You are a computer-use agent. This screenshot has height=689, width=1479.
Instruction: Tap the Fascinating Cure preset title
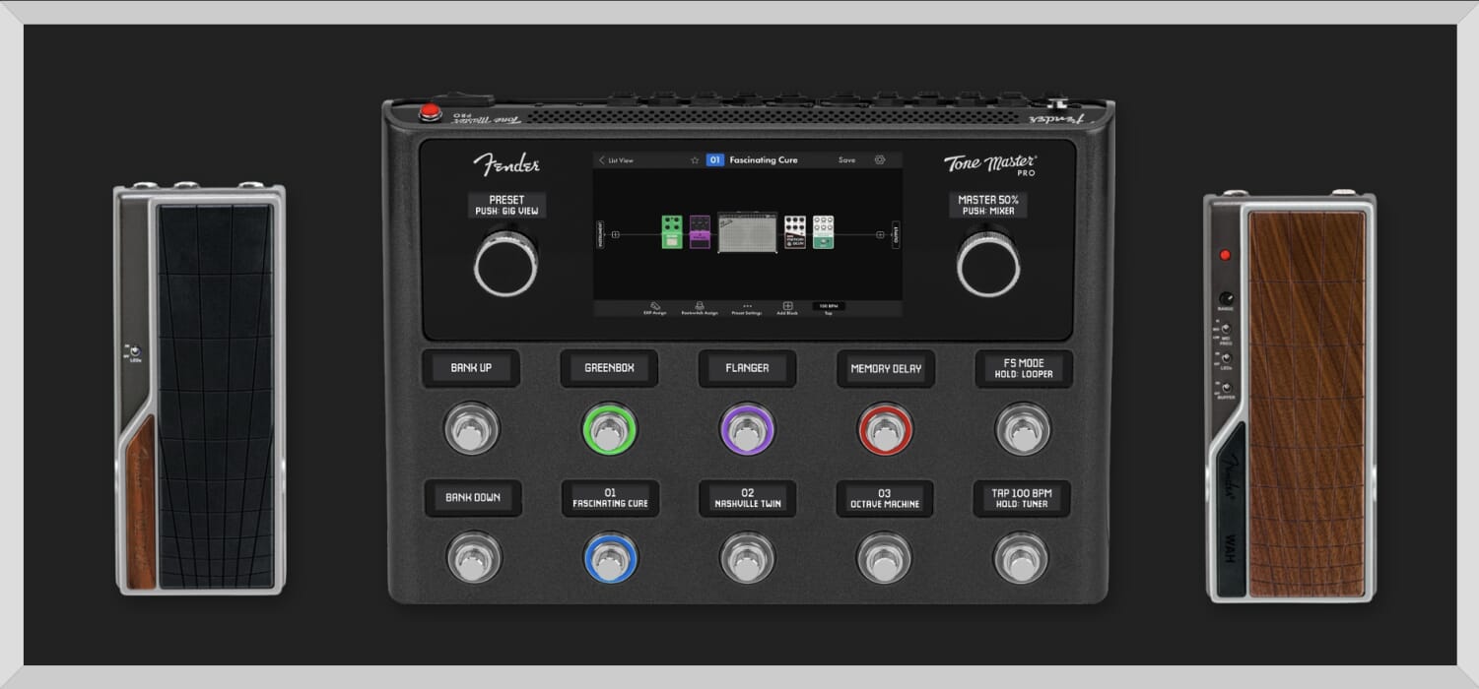point(764,159)
